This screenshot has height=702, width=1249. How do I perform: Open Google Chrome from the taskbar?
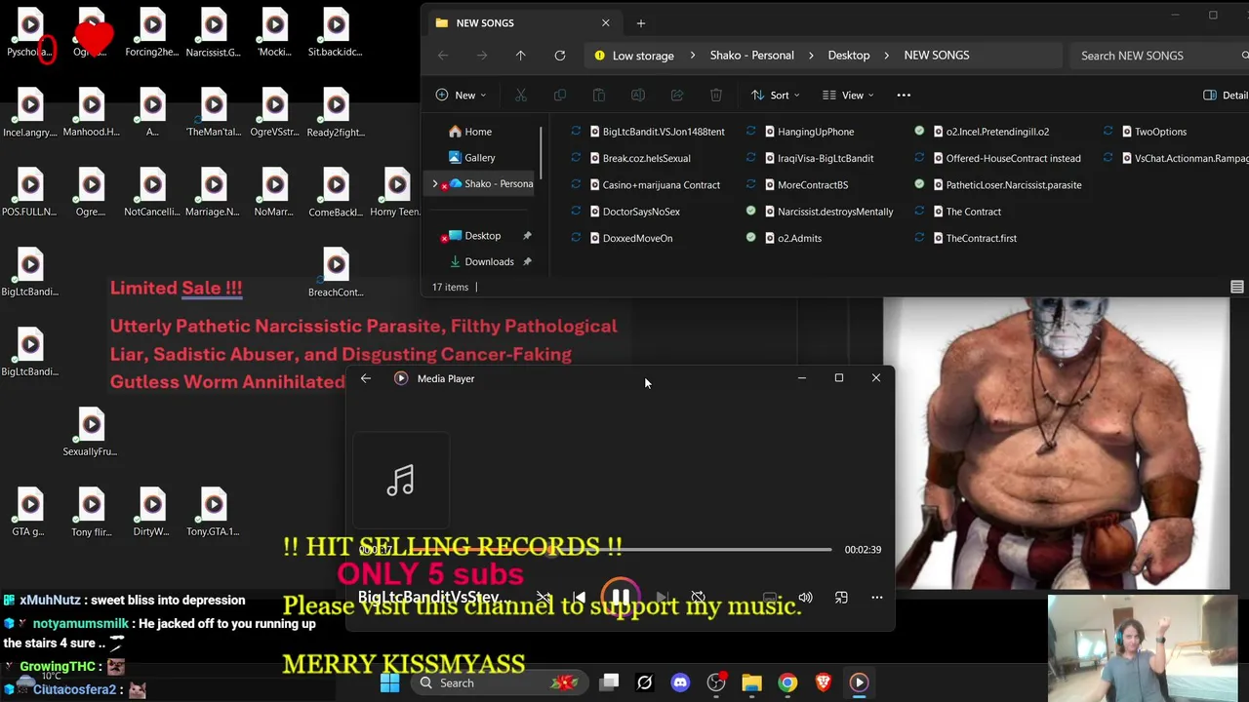787,682
